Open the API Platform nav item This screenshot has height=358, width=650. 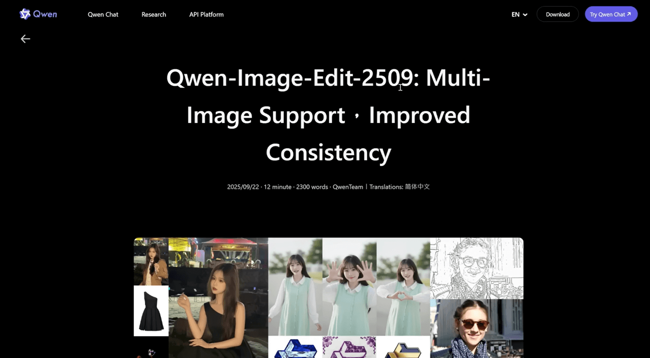coord(206,14)
